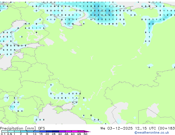Click the '(00+183' forecast offset text

coord(166,128)
